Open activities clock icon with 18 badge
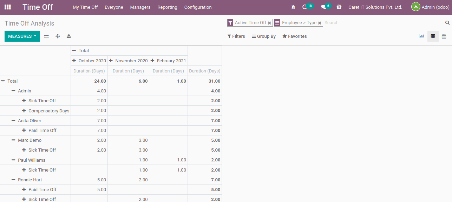This screenshot has width=452, height=202. [x=305, y=7]
